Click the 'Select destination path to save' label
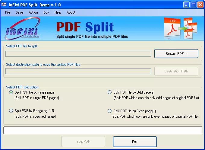This screenshot has width=205, height=150. point(43,65)
